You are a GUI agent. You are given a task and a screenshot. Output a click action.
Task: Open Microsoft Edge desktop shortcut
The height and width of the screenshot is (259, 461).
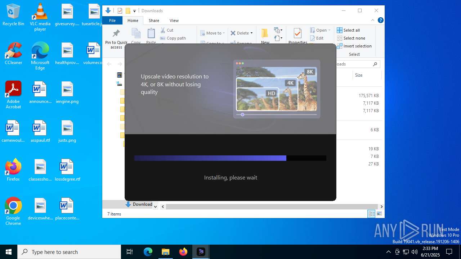point(40,56)
